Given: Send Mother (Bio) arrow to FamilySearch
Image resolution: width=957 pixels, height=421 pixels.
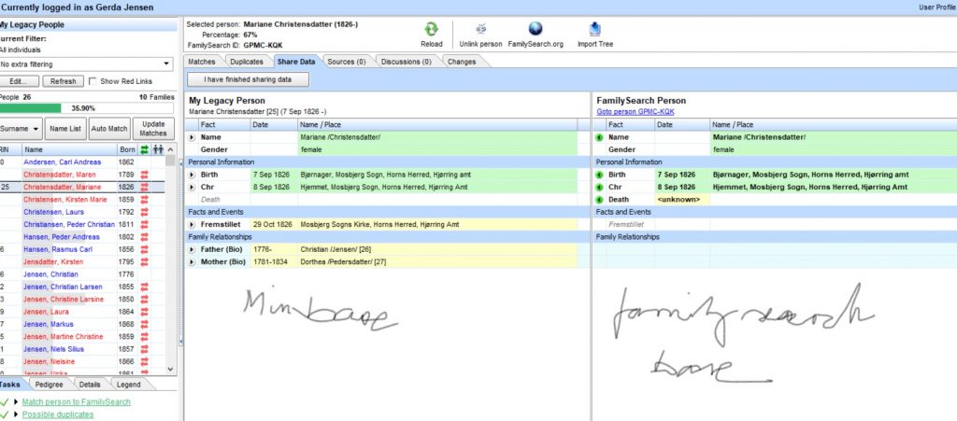Looking at the screenshot, I should pos(192,262).
